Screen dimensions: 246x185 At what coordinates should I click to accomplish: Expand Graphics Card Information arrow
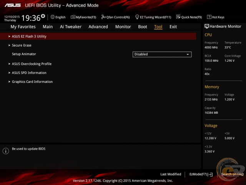[9, 82]
